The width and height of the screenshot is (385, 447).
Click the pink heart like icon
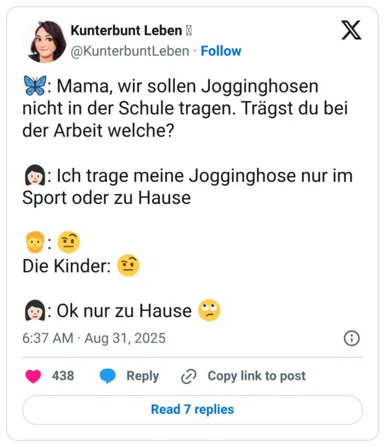pos(33,376)
